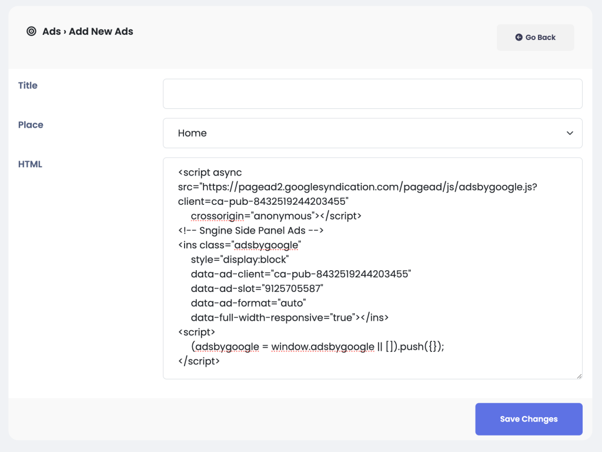Click the line 'client=ca-pub-8432519244203455"'
The width and height of the screenshot is (602, 452).
click(x=263, y=201)
